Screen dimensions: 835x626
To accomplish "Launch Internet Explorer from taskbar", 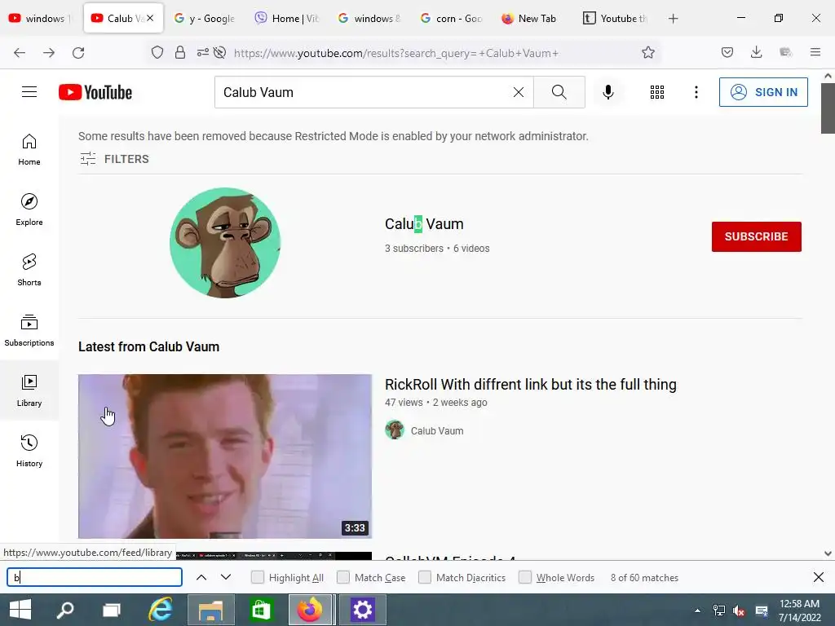I will [x=161, y=610].
